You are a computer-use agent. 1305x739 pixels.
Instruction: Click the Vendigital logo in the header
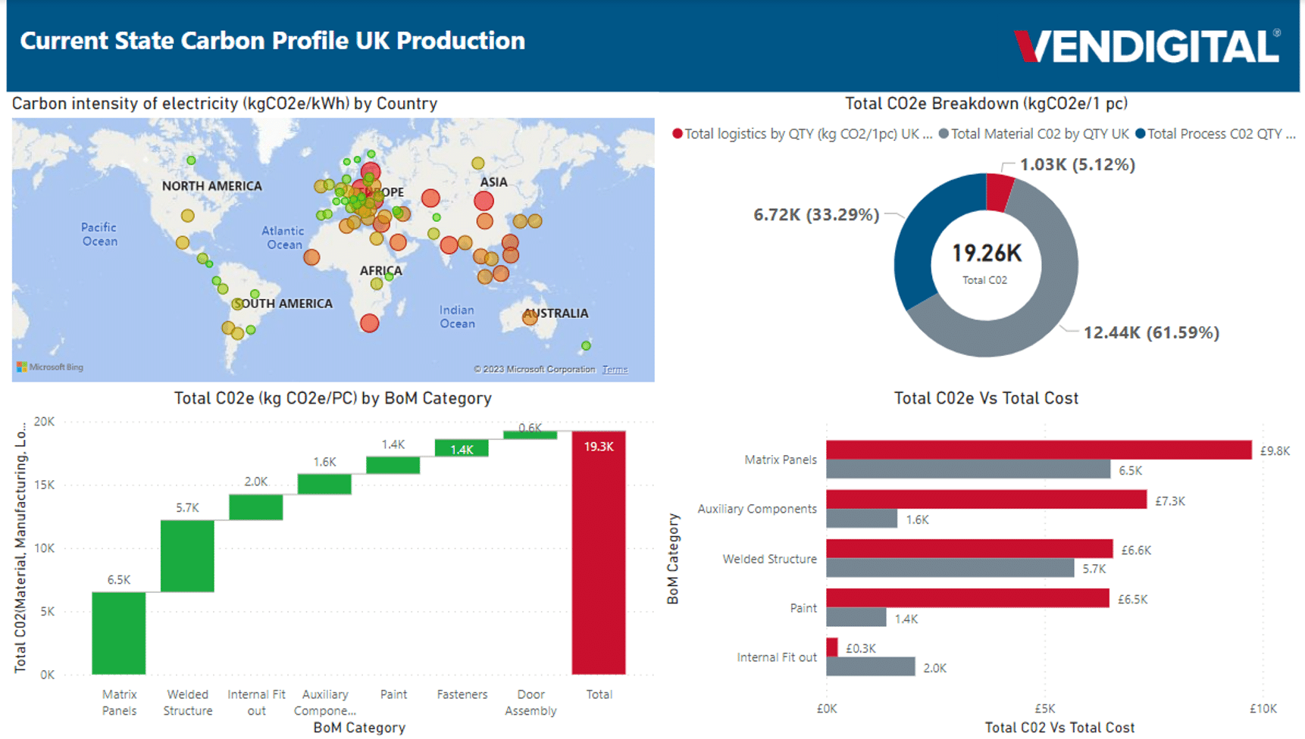tap(1146, 46)
